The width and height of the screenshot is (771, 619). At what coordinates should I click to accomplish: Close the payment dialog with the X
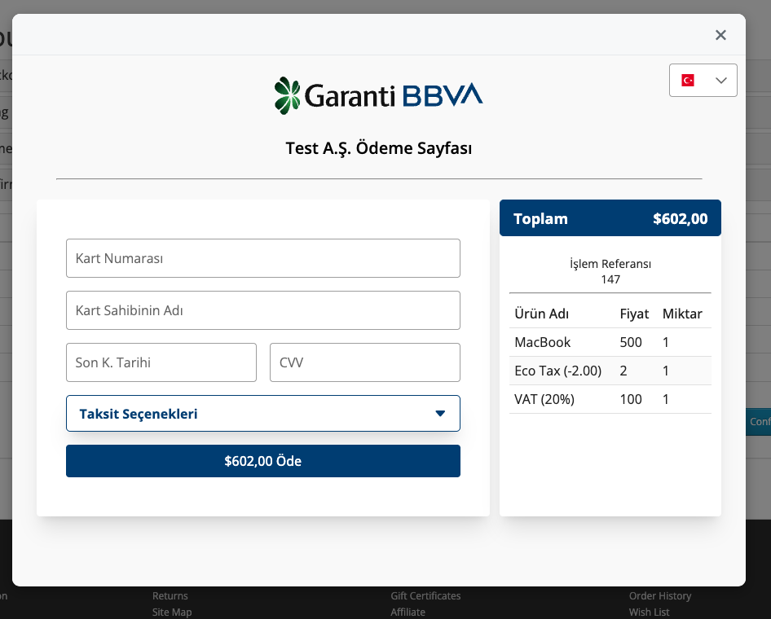[x=720, y=35]
